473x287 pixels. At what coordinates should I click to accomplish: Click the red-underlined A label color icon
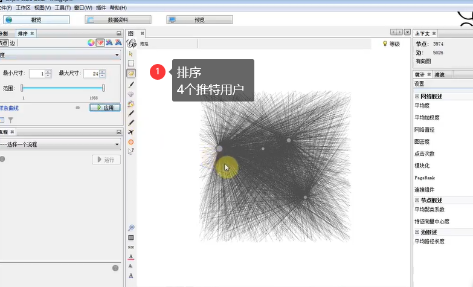click(131, 257)
